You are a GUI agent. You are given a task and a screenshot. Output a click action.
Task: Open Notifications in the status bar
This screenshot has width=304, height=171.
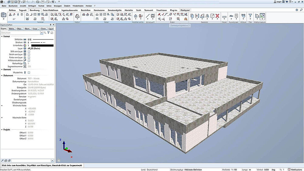[x=295, y=169]
